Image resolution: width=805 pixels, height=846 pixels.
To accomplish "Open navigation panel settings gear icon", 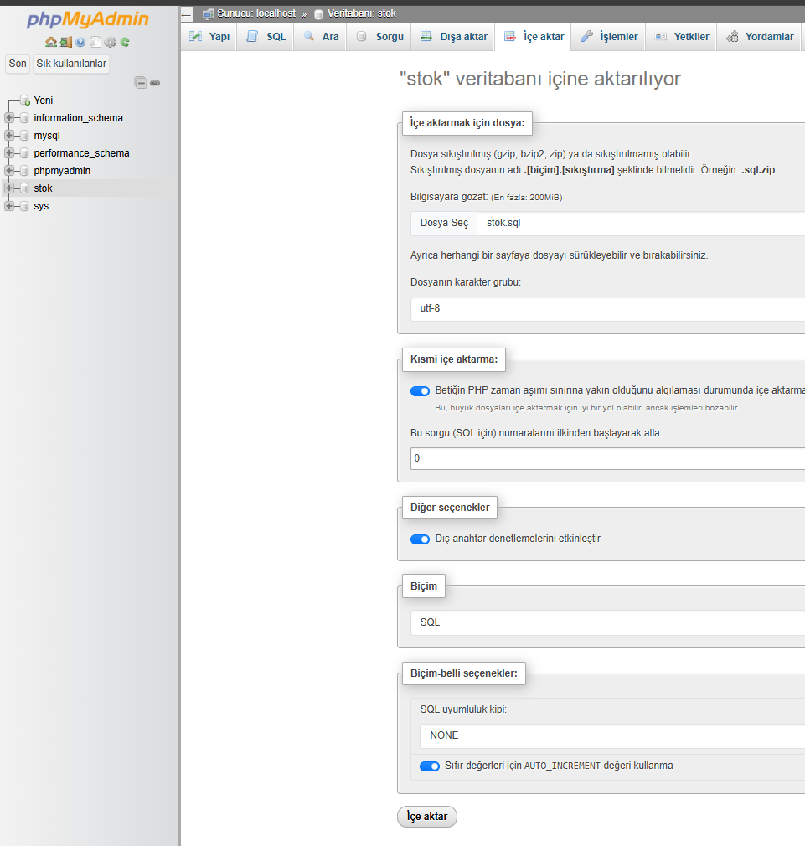I will pyautogui.click(x=110, y=42).
